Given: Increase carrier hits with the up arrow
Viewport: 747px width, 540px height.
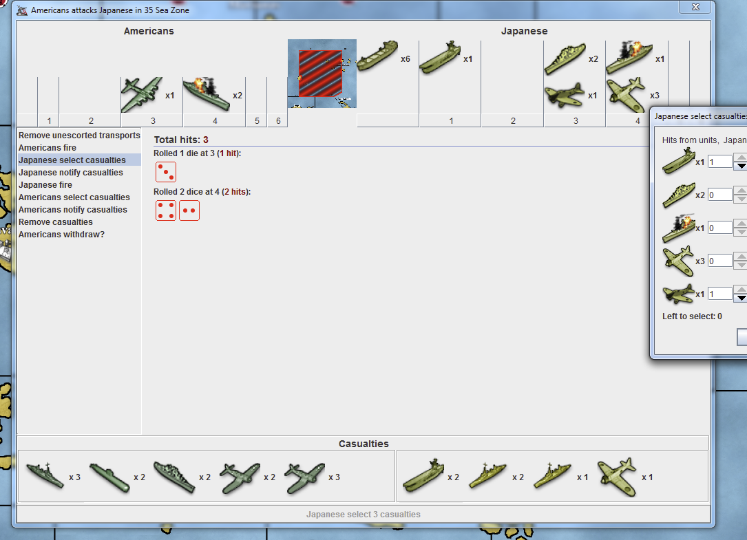Looking at the screenshot, I should [741, 158].
